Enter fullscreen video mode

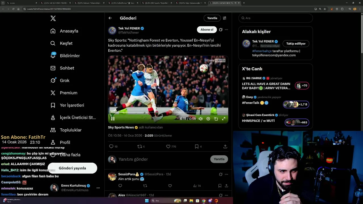tap(223, 119)
